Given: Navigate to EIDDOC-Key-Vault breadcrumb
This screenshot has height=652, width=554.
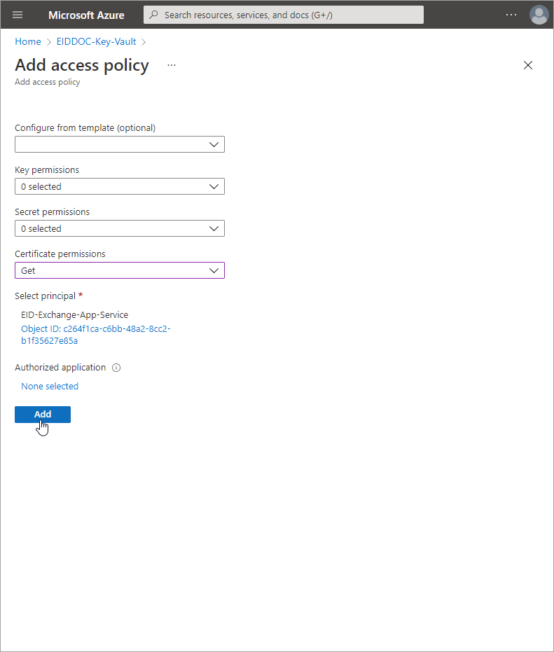Looking at the screenshot, I should point(96,41).
